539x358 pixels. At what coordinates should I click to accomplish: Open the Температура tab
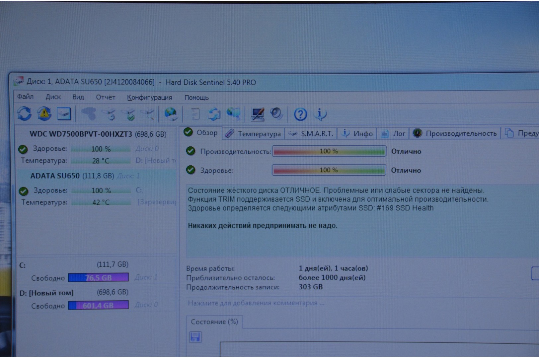click(x=253, y=134)
